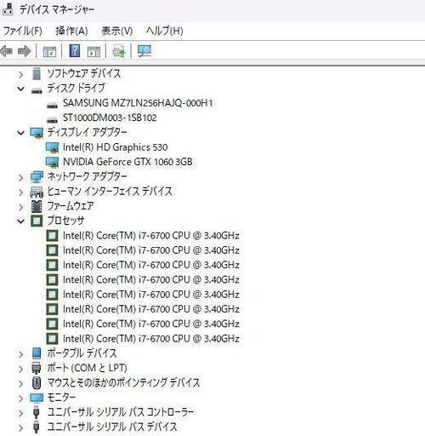Expand the ユニバーサル シリアル バス コントローラー node
Screen dimensions: 425x436
(x=20, y=413)
